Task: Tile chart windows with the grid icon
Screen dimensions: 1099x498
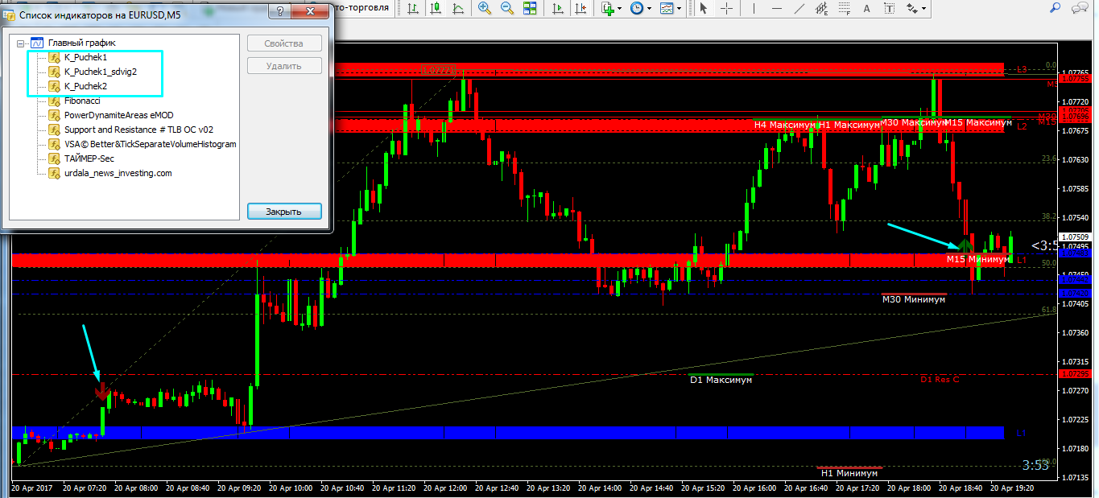Action: (530, 8)
